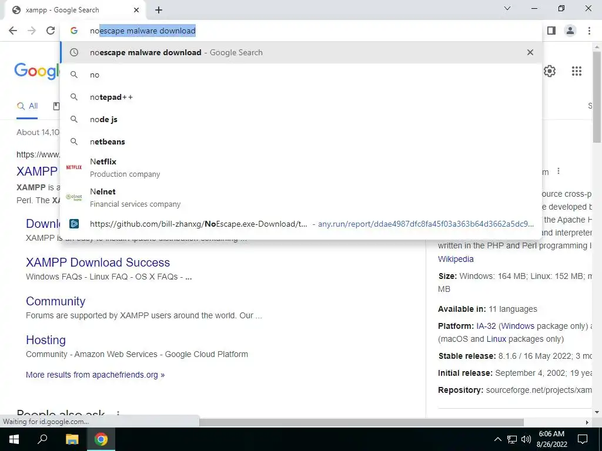This screenshot has width=602, height=451.
Task: Select the Netflix Production company suggestion
Action: click(x=301, y=167)
